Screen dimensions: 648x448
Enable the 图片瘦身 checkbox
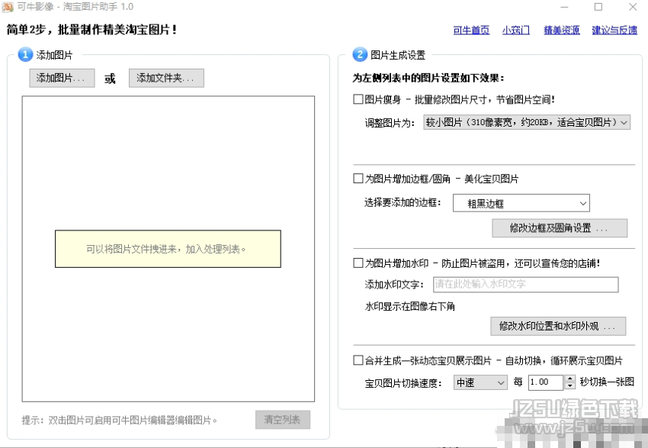click(358, 99)
